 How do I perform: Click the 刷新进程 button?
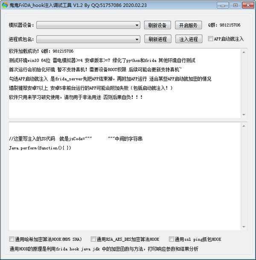[157, 39]
